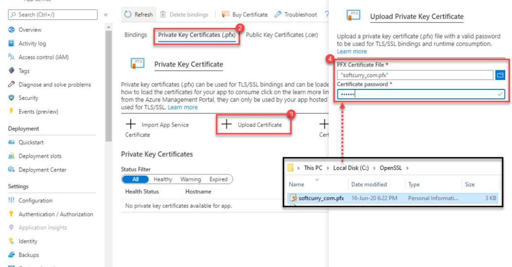Screen dimensions: 512x267
Task: Open Activity log in sidebar
Action: tap(32, 43)
